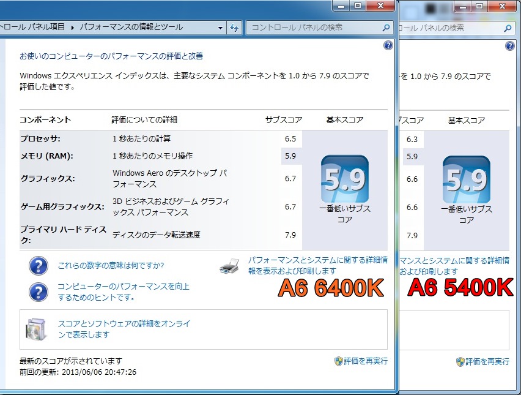This screenshot has height=395, width=521.
Task: Click the search magnifier in A6 5400K window
Action: coord(508,28)
